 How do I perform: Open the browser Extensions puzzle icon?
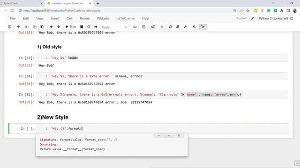point(282,11)
